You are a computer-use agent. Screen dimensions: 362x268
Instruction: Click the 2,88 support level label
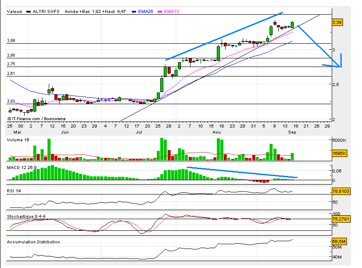tap(11, 55)
